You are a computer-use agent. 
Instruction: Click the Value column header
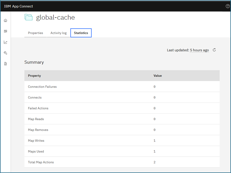pyautogui.click(x=157, y=76)
